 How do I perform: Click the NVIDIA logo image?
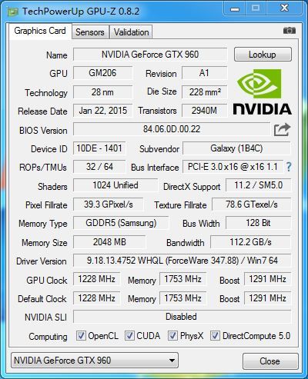tap(263, 92)
